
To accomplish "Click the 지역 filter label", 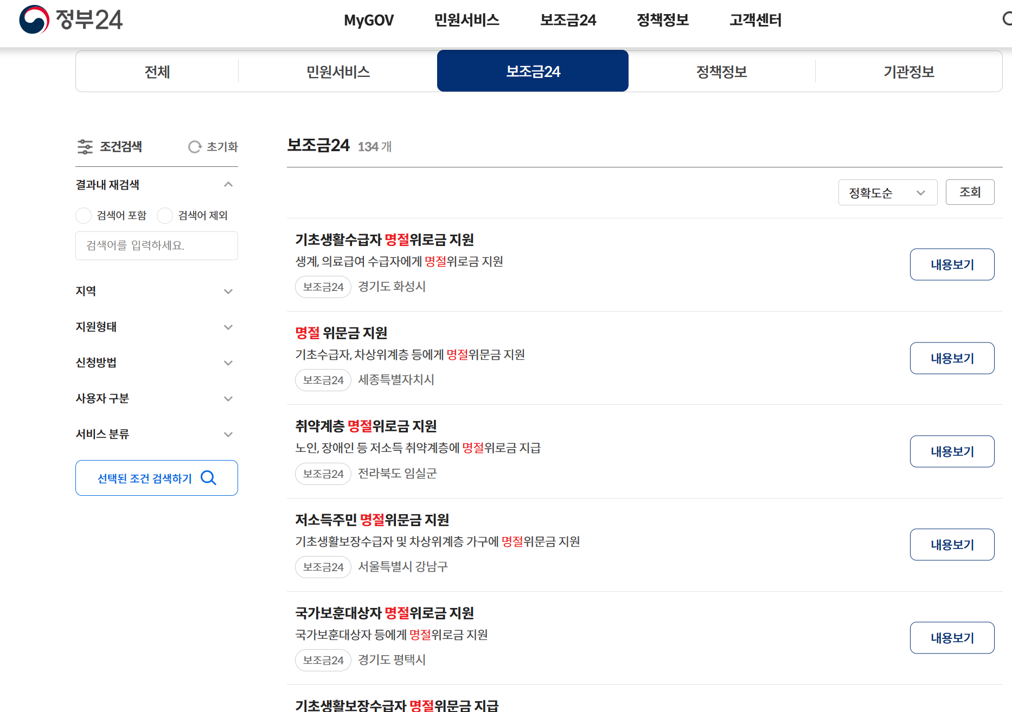I will pos(86,291).
